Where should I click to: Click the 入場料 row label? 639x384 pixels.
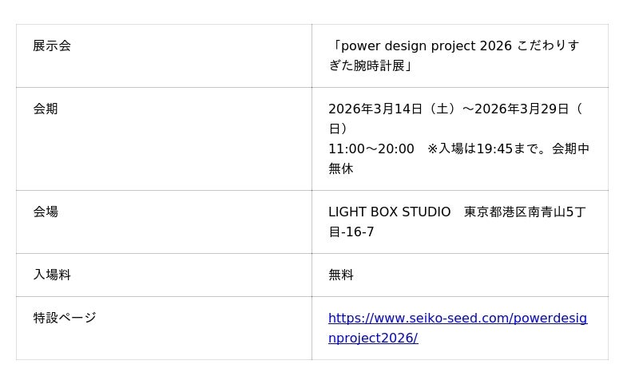pyautogui.click(x=52, y=275)
